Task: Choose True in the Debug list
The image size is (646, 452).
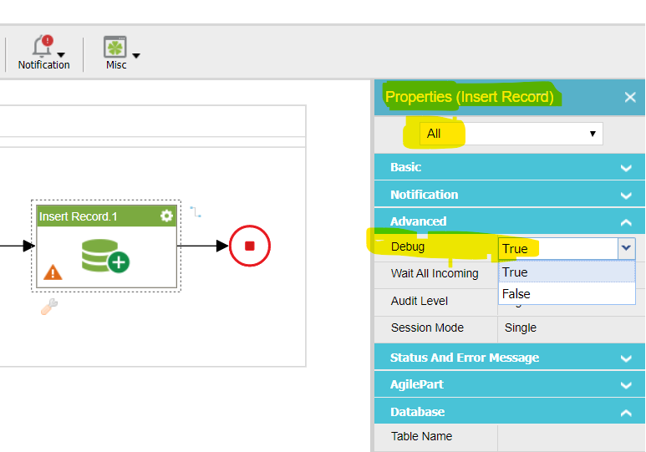Action: 566,272
